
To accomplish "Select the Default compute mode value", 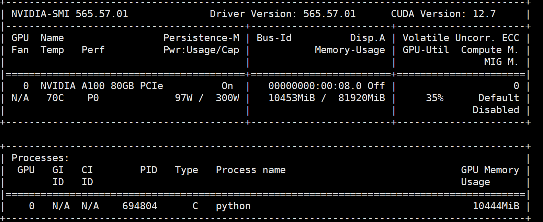I will 499,98.
